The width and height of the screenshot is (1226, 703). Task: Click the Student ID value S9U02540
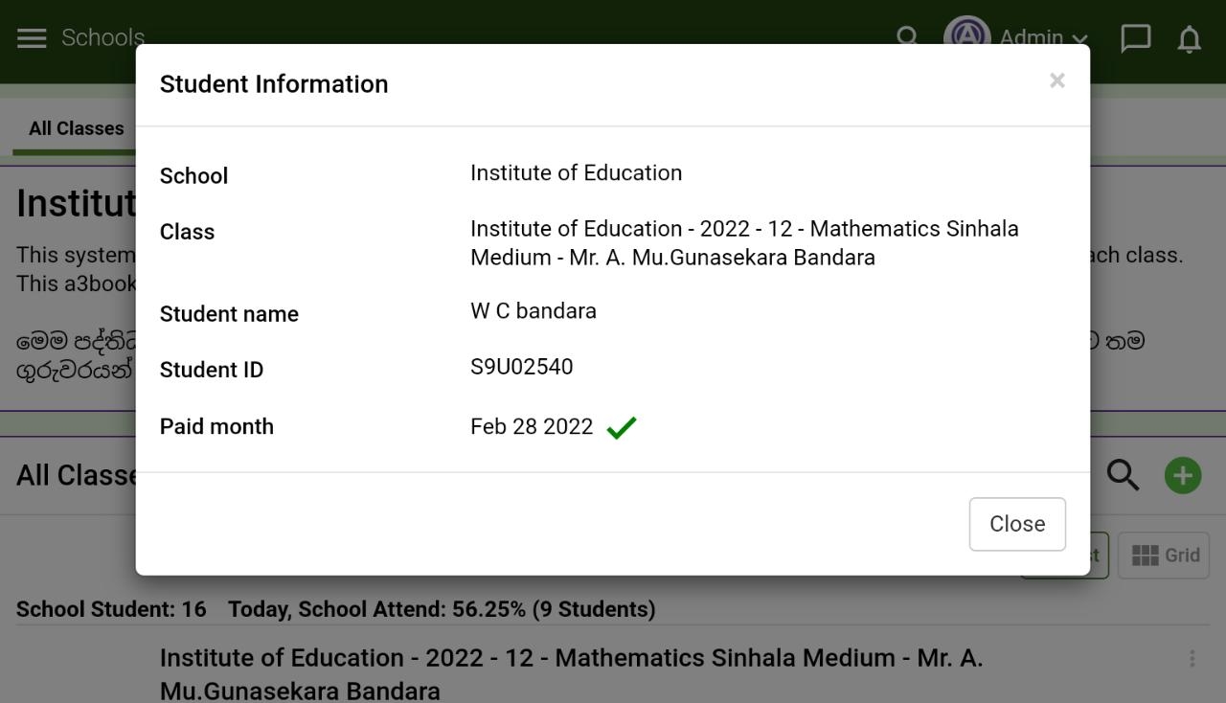[x=522, y=367]
